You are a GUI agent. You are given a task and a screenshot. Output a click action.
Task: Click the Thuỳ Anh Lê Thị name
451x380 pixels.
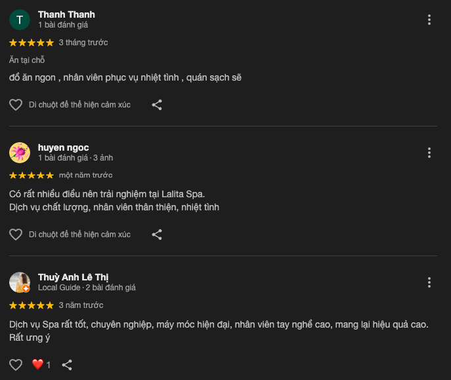(74, 277)
